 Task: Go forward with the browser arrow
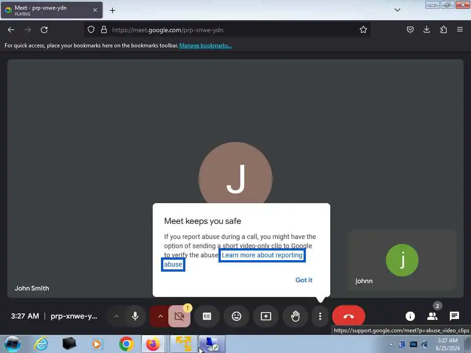point(28,30)
